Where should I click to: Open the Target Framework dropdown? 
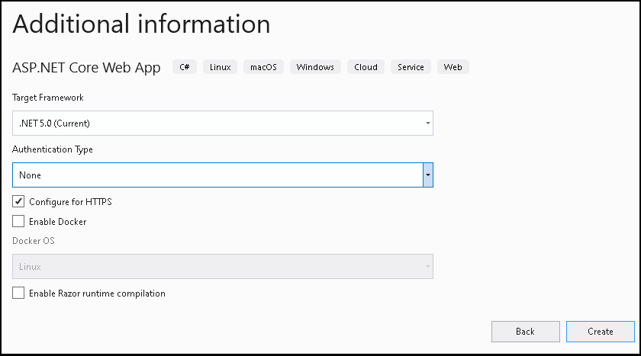pos(223,123)
